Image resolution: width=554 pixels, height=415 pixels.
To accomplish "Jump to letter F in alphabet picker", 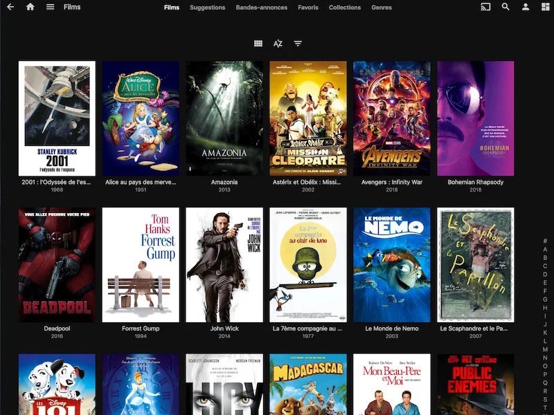I will 545,291.
